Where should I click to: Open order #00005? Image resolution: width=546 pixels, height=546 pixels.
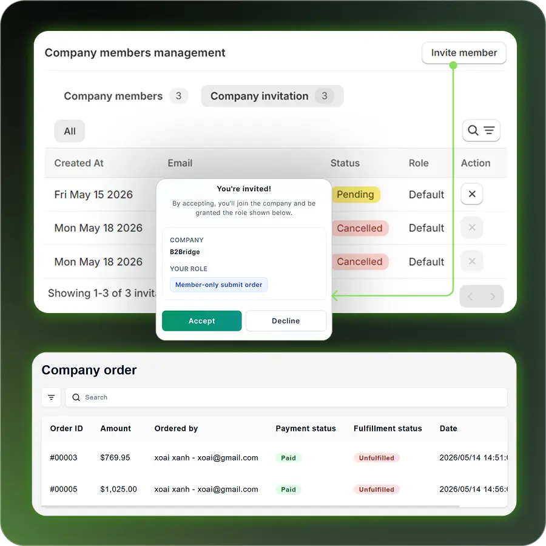coord(63,489)
